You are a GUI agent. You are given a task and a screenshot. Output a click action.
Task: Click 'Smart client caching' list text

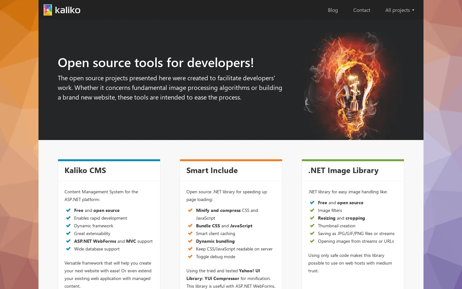216,233
